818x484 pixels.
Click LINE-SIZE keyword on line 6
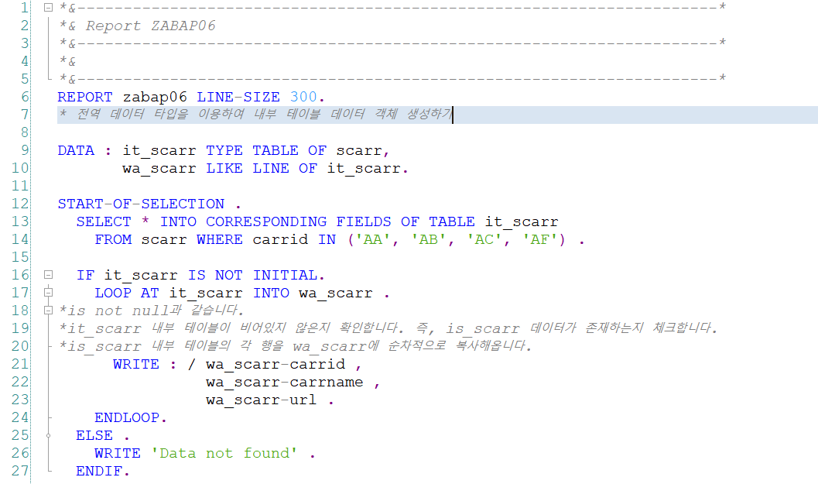(238, 97)
